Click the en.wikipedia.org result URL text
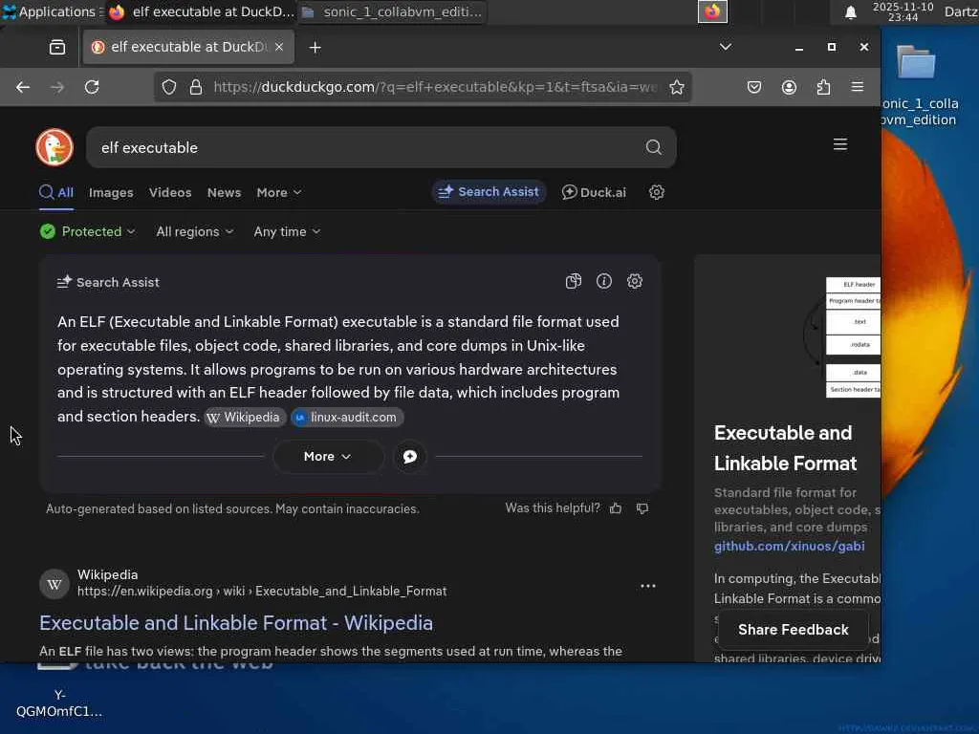The width and height of the screenshot is (979, 734). pos(262,591)
